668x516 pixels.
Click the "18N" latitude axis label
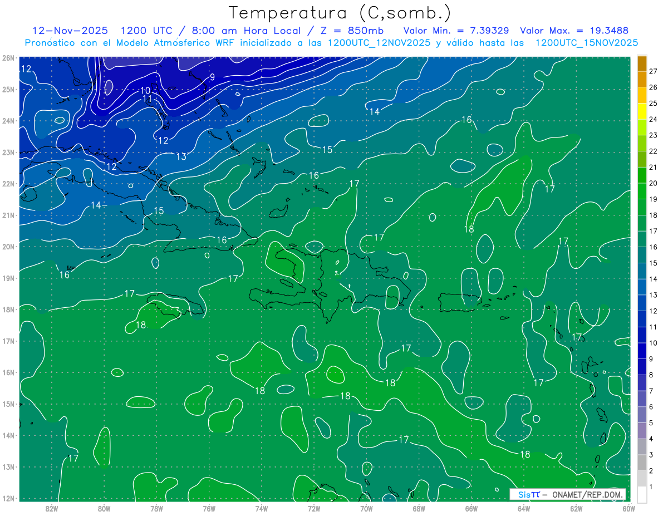pyautogui.click(x=8, y=309)
